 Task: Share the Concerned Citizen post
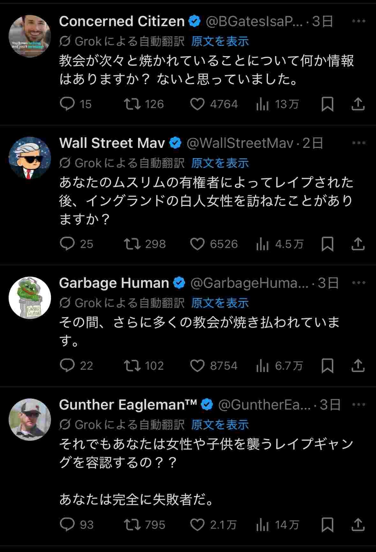coord(358,104)
